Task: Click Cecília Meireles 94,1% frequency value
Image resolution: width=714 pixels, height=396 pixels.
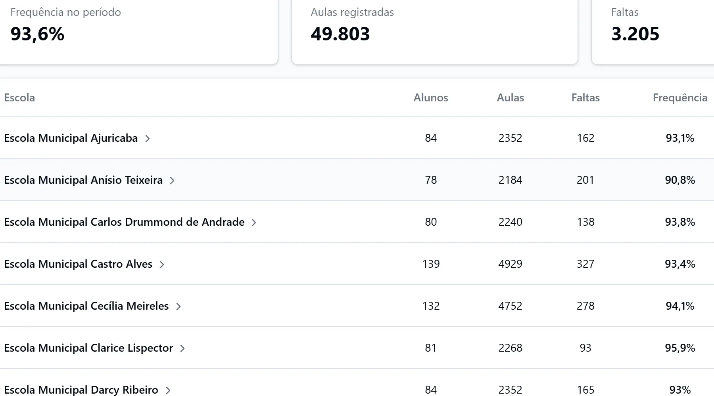Action: pos(680,306)
